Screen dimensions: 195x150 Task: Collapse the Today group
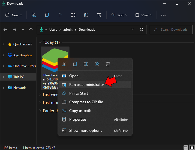(x=40, y=42)
